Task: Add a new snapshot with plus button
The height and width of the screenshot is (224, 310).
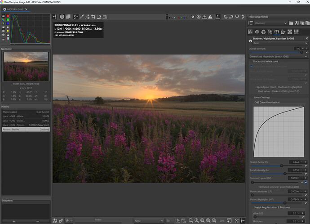Action: (x=14, y=221)
